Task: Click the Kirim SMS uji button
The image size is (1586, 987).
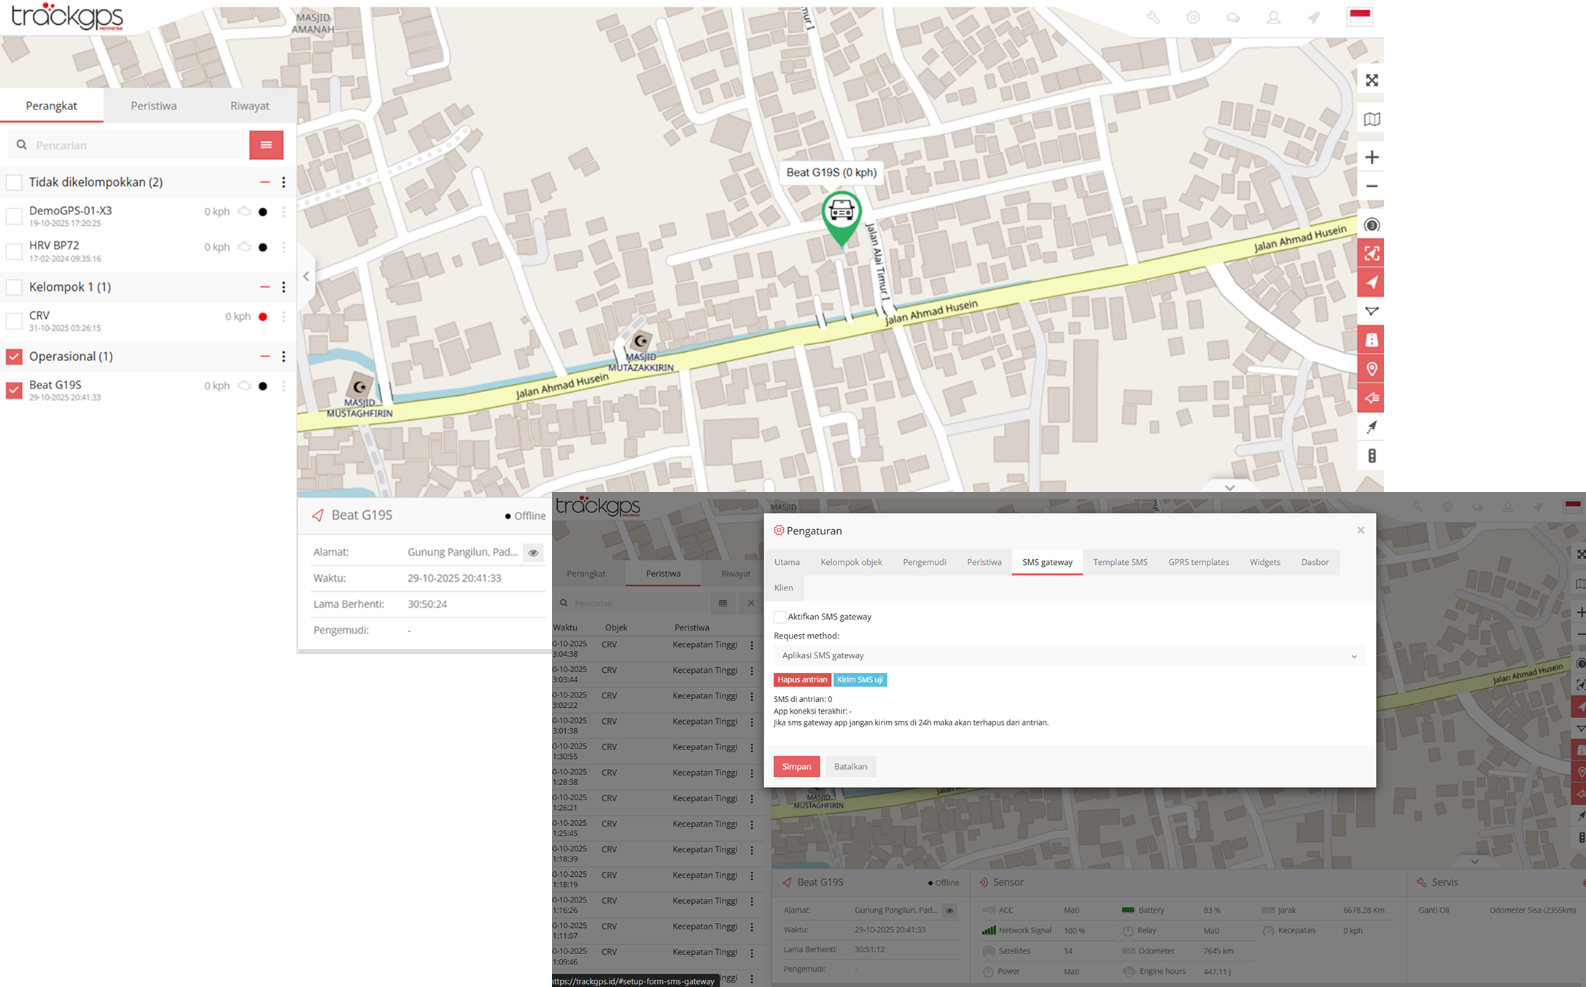Action: point(860,679)
